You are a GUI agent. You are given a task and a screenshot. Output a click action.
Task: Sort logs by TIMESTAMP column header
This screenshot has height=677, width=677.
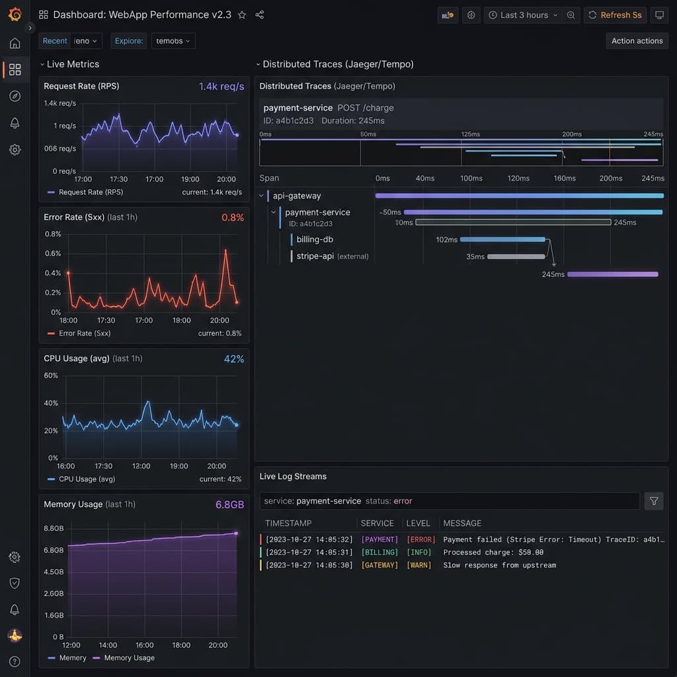288,524
